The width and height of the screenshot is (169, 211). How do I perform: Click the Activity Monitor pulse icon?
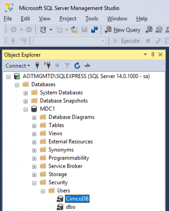[x=87, y=65]
